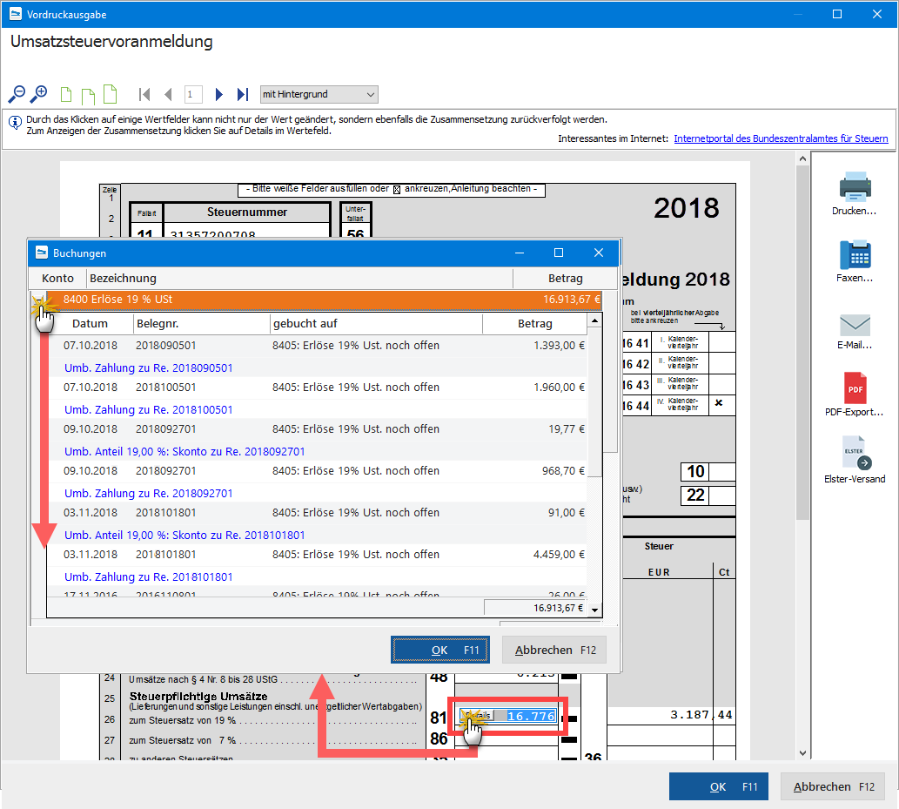Go to the previous page
This screenshot has width=899, height=809.
[x=168, y=94]
